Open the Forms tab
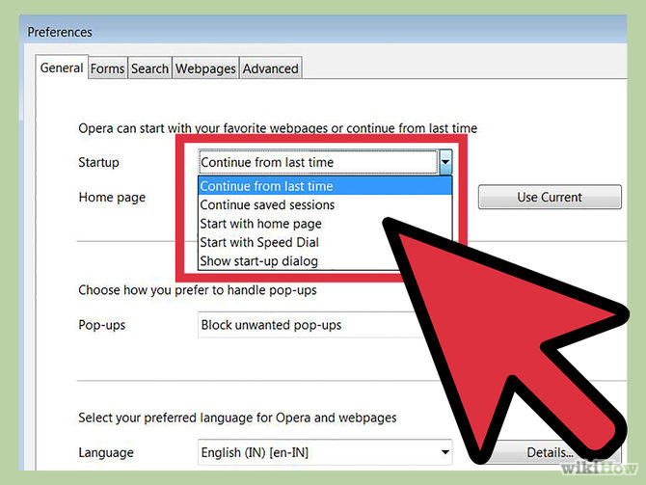646x485 pixels. 107,68
